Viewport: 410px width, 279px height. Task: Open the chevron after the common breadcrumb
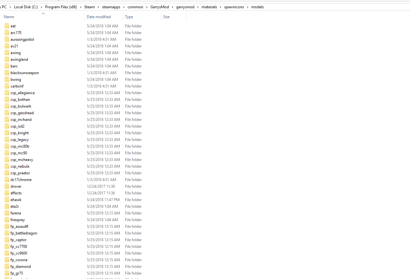(147, 7)
